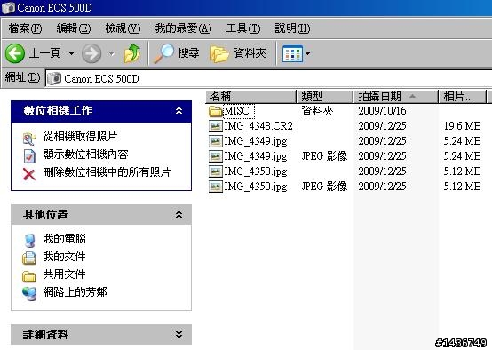Screen dimensions: 492x350
Task: Click the Shared Documents folder icon
Action: (29, 276)
